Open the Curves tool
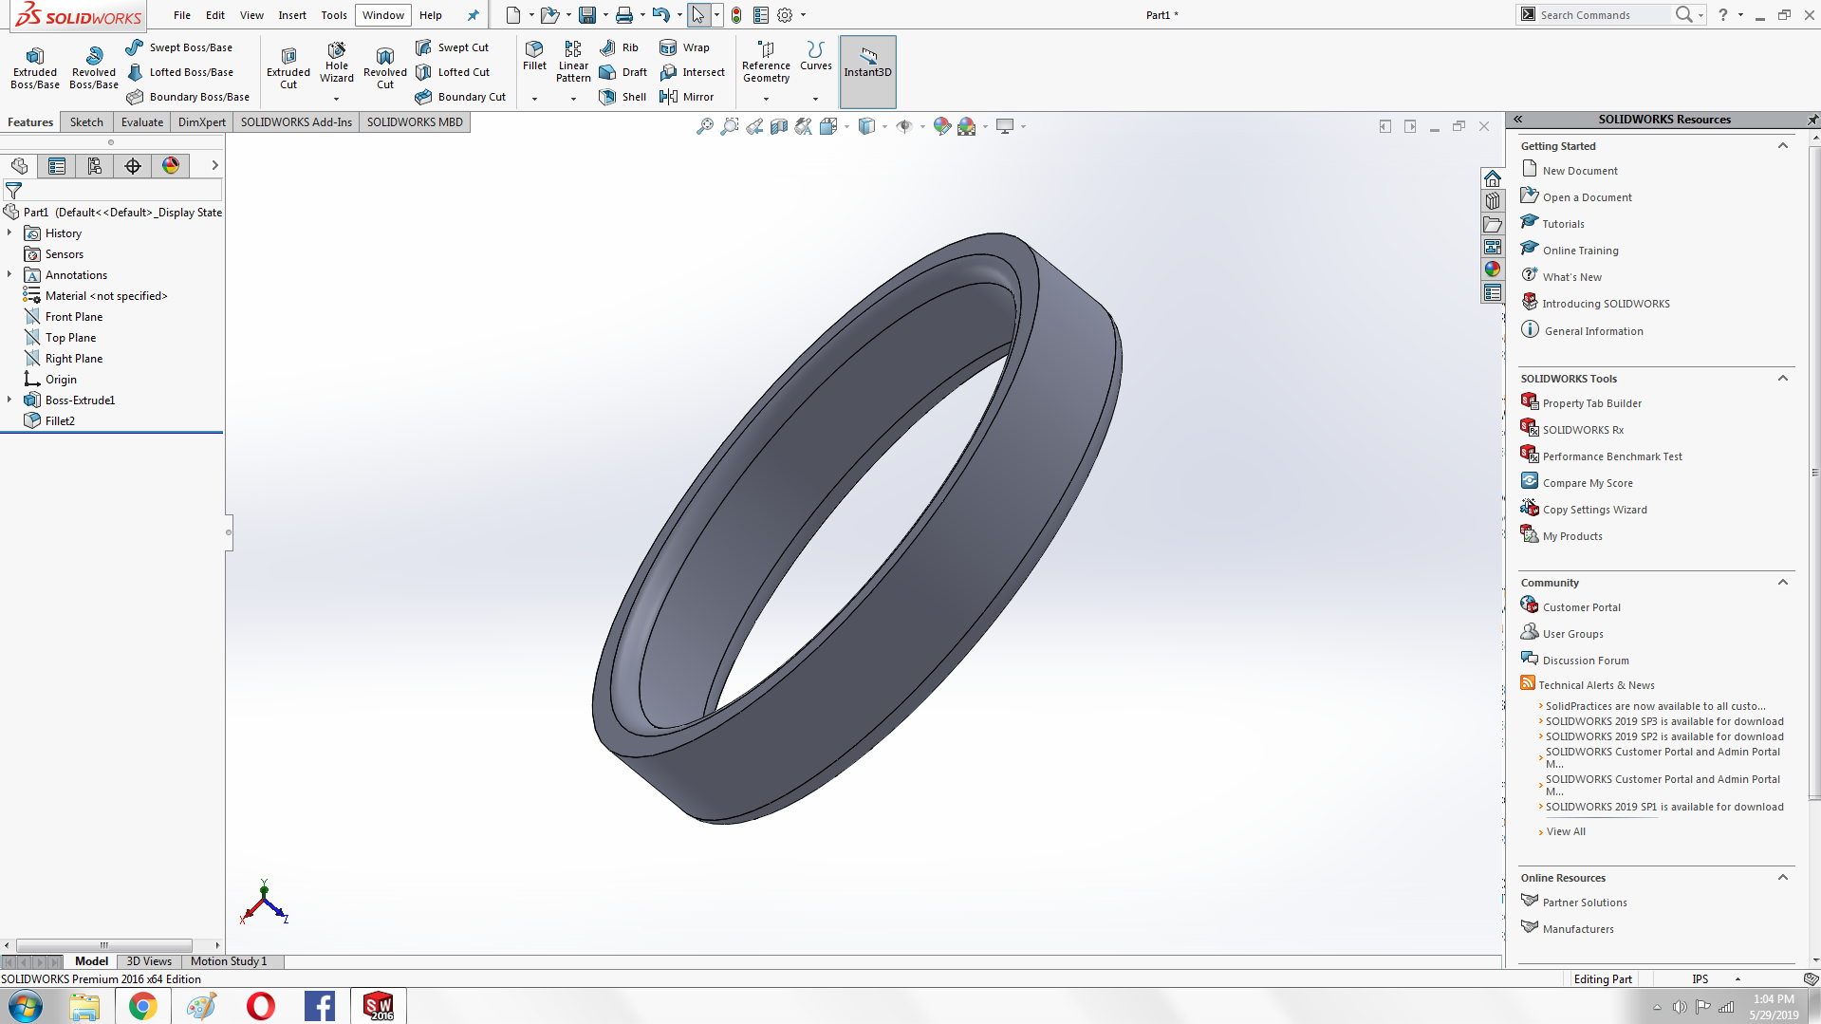The height and width of the screenshot is (1024, 1821). 816,56
